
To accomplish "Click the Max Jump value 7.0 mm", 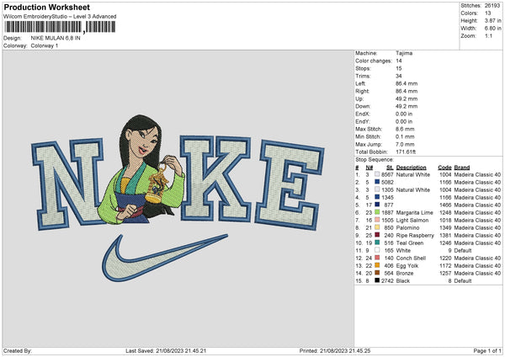I will [x=405, y=144].
